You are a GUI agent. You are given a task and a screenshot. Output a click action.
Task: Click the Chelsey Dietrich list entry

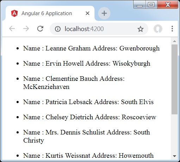pos(89,117)
